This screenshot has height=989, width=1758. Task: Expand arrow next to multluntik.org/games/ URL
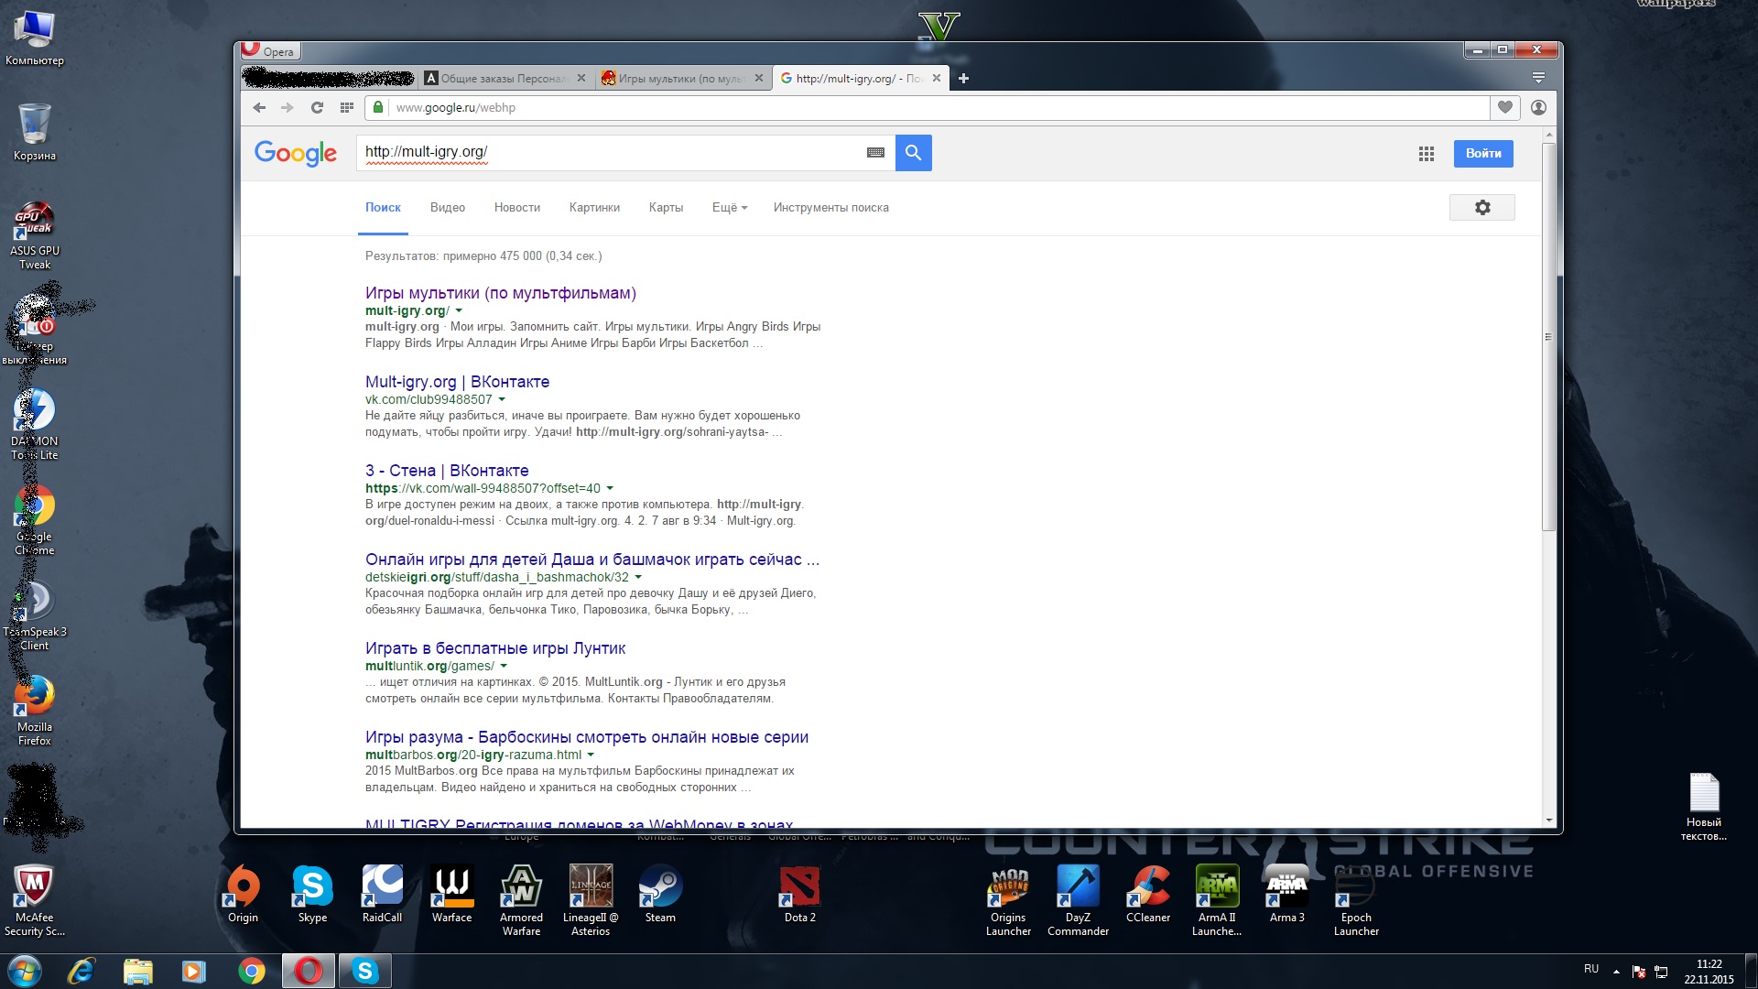[504, 667]
